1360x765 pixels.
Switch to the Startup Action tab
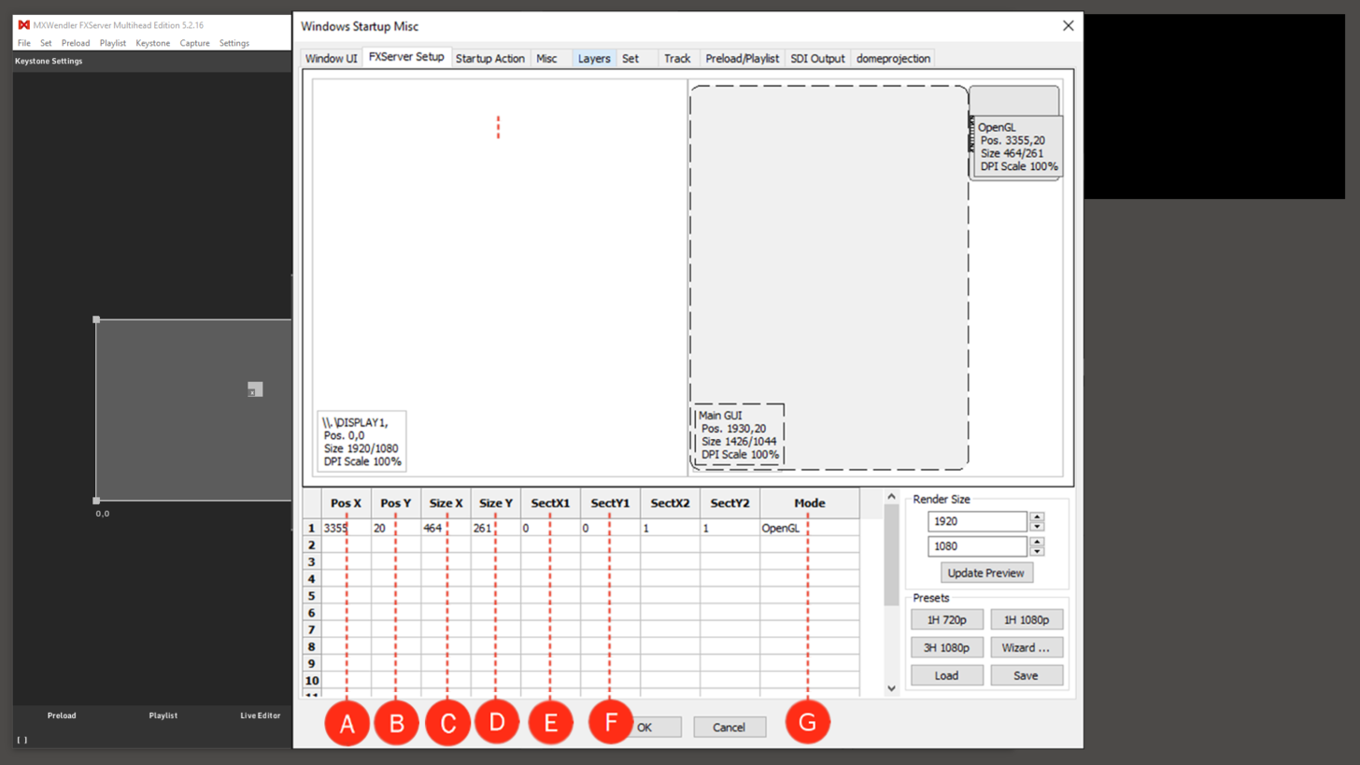(x=489, y=58)
